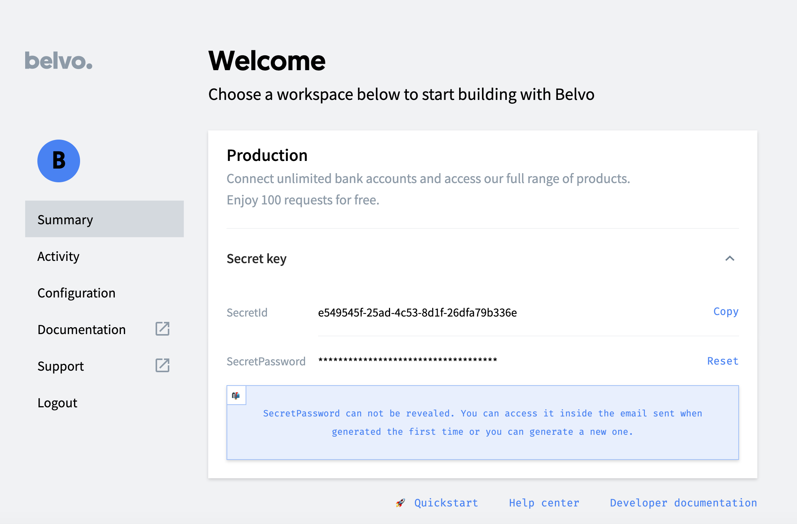Click the mailbox icon in info box
The height and width of the screenshot is (524, 797).
tap(236, 395)
